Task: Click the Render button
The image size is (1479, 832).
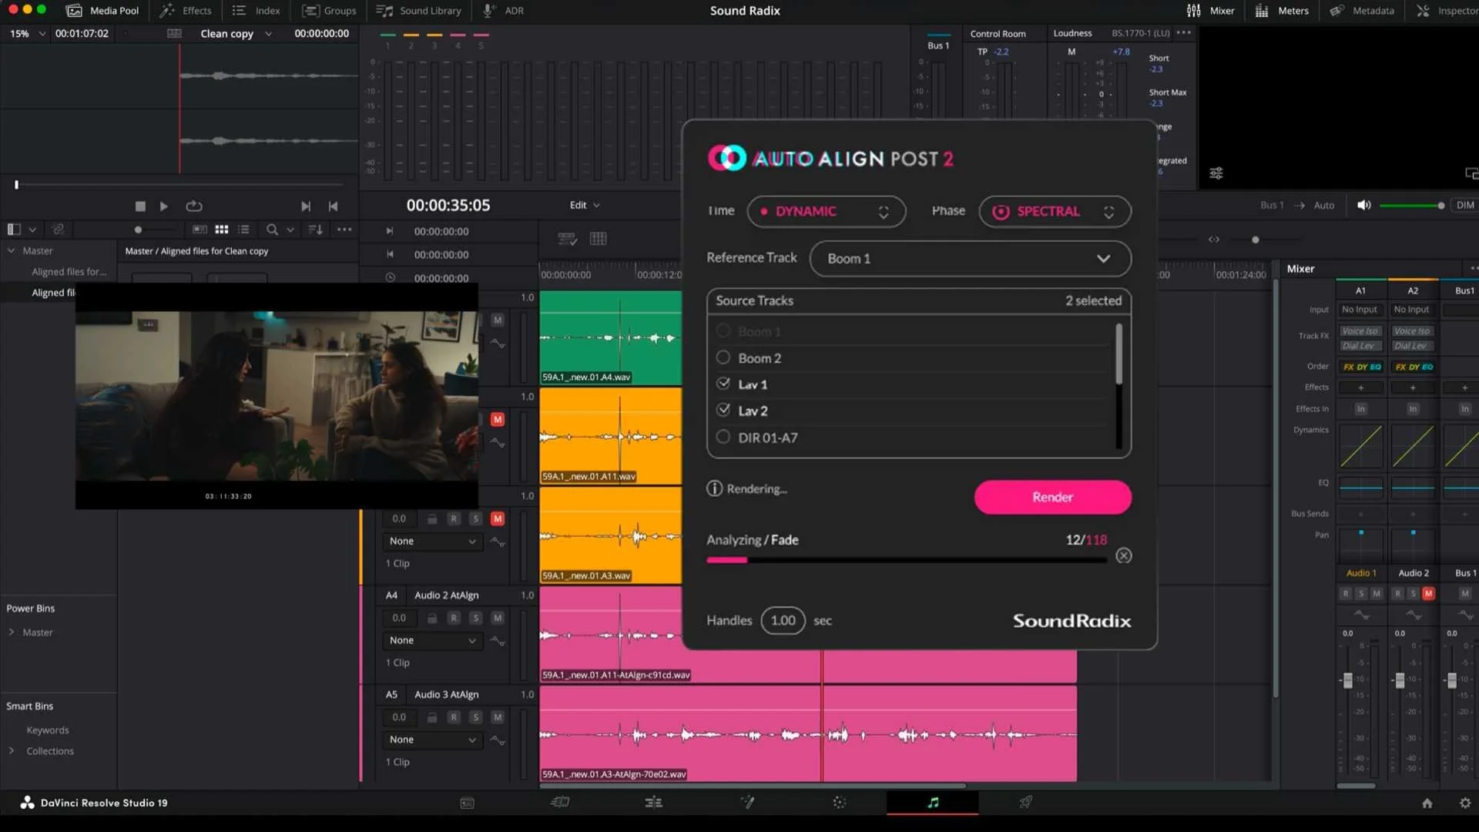Action: tap(1052, 497)
